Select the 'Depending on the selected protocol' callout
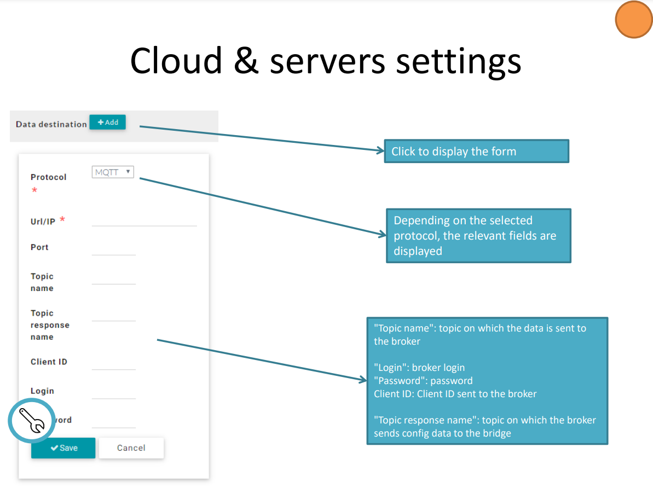Viewport: 653px width, 488px height. pos(478,236)
